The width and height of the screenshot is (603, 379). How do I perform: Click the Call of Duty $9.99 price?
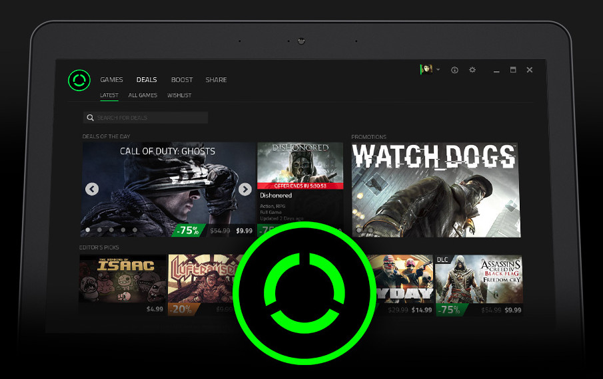click(x=244, y=231)
